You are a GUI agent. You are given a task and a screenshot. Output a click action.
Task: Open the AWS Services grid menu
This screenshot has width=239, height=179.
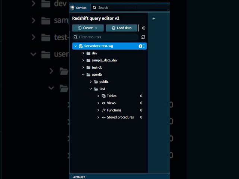click(x=72, y=7)
